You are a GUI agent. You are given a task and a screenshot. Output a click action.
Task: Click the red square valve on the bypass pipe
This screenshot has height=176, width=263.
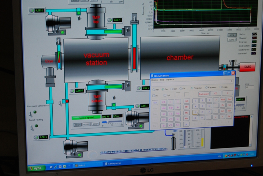coord(67,101)
